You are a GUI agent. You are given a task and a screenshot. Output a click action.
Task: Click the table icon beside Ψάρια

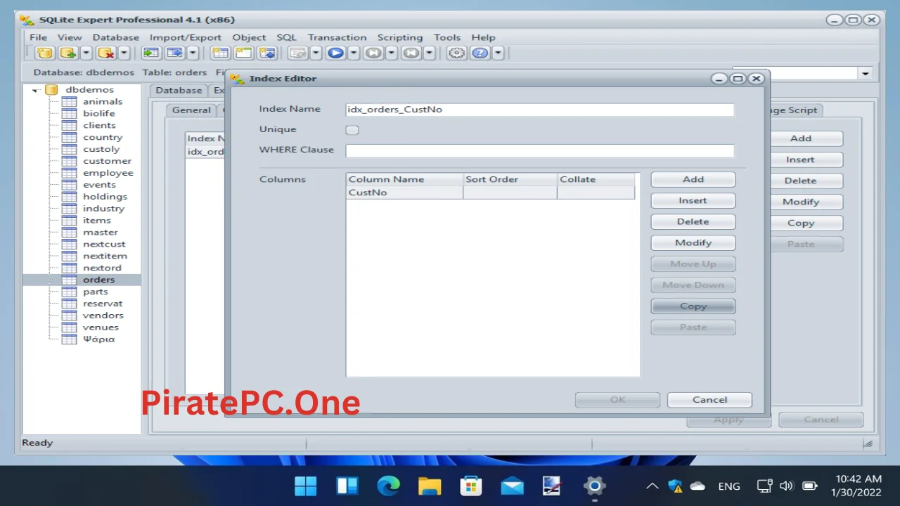pyautogui.click(x=69, y=339)
